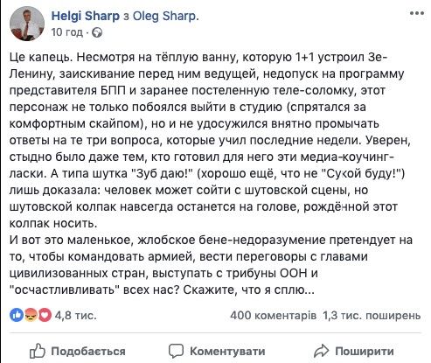
Task: Like the post via the Подобається label
Action: click(x=88, y=352)
